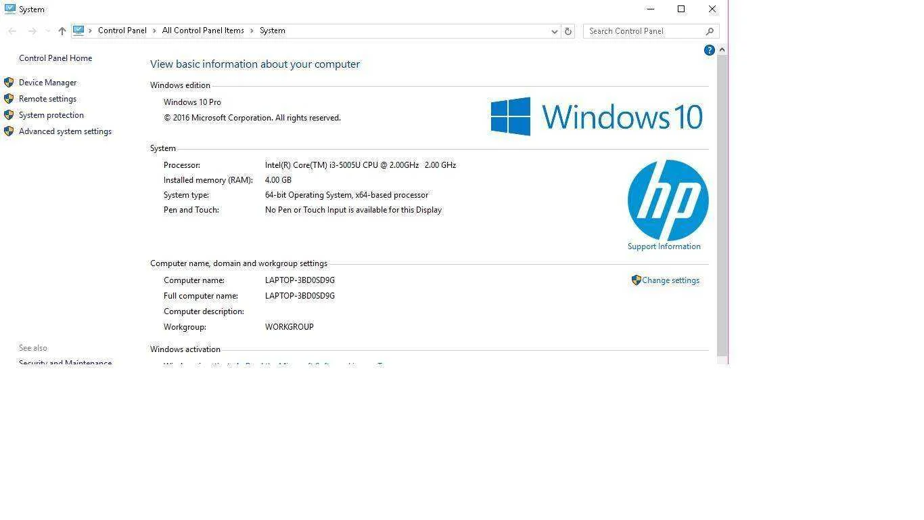Expand the chevron after Control Panel breadcrumb

point(154,30)
